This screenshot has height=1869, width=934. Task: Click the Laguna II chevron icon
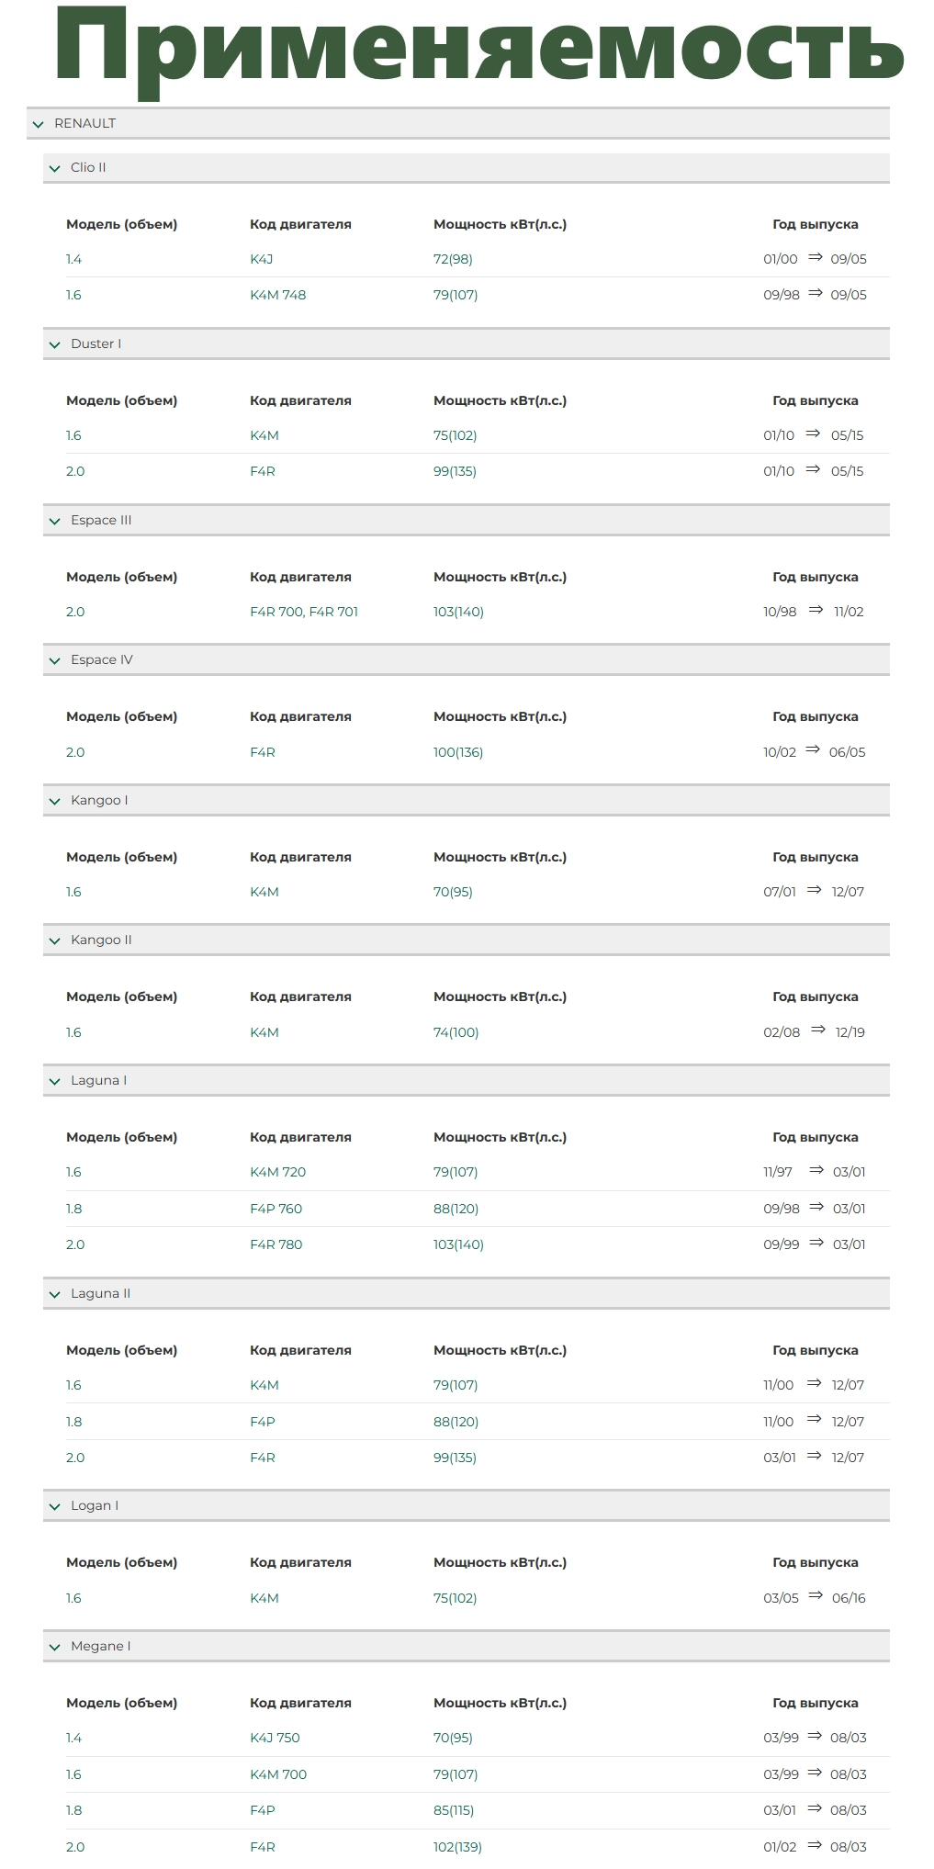tap(54, 1294)
